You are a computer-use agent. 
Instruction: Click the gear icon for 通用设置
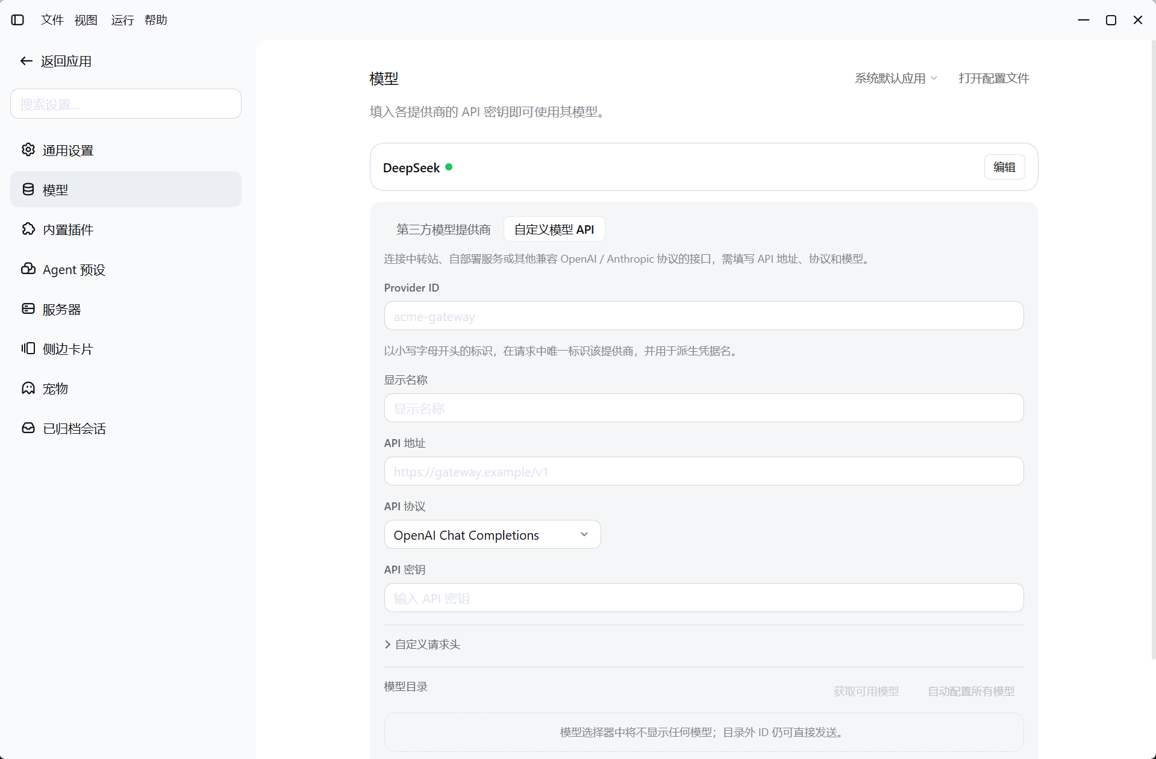coord(28,149)
